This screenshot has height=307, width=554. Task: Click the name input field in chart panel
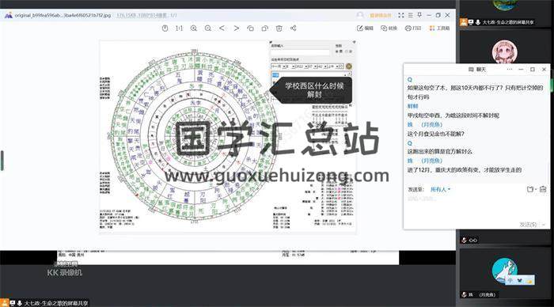tap(300, 52)
